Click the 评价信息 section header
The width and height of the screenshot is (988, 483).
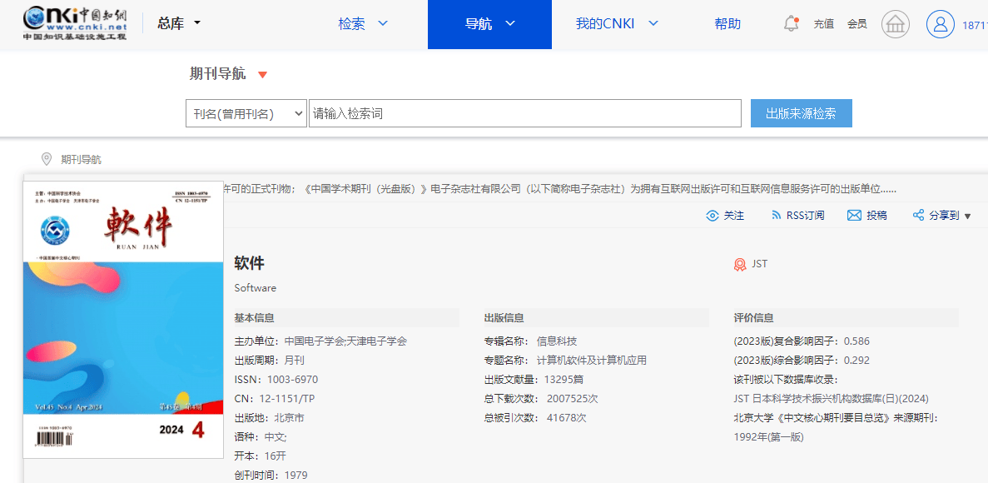pos(753,318)
